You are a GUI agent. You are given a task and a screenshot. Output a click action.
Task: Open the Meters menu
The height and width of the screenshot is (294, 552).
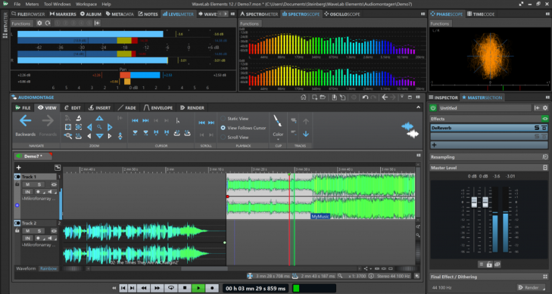pyautogui.click(x=32, y=4)
